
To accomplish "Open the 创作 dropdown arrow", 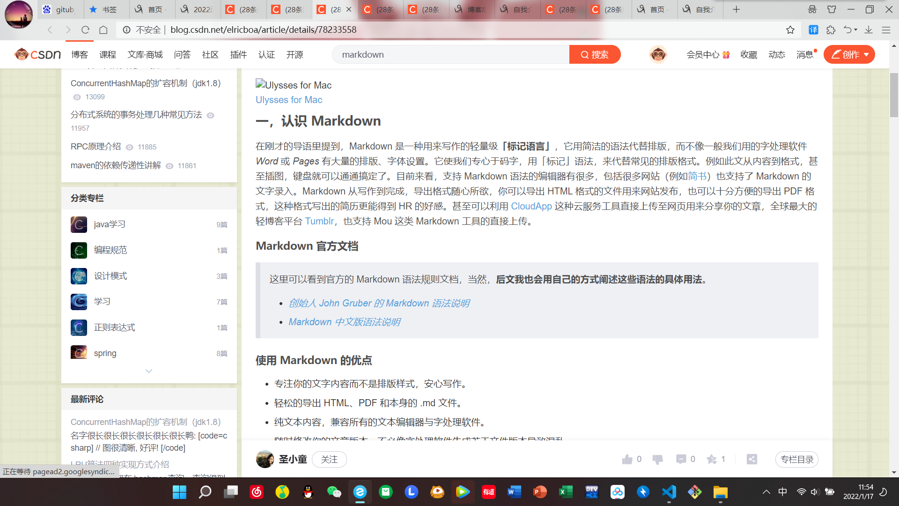I will coord(867,55).
